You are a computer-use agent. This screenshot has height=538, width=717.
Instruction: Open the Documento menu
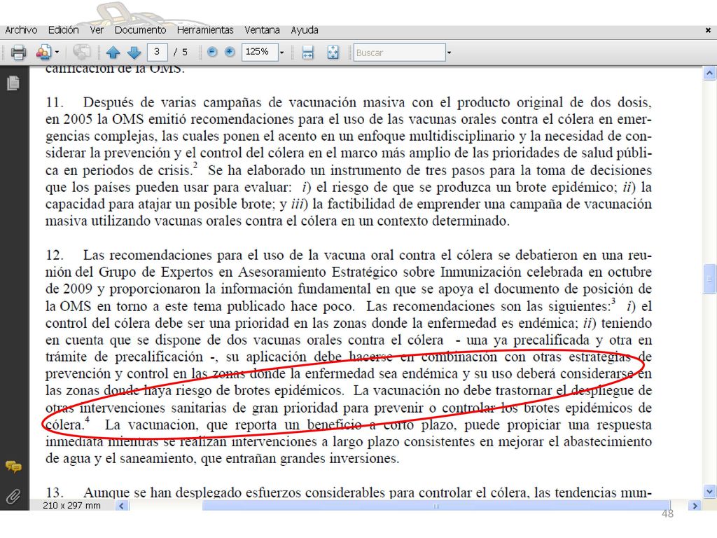coord(140,30)
